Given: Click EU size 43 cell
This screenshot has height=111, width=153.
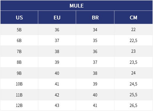Looking at the screenshot, I should click(x=57, y=105).
